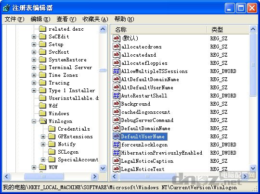Open the 收藏夹(A) menu
The width and height of the screenshot is (260, 194).
click(x=95, y=19)
